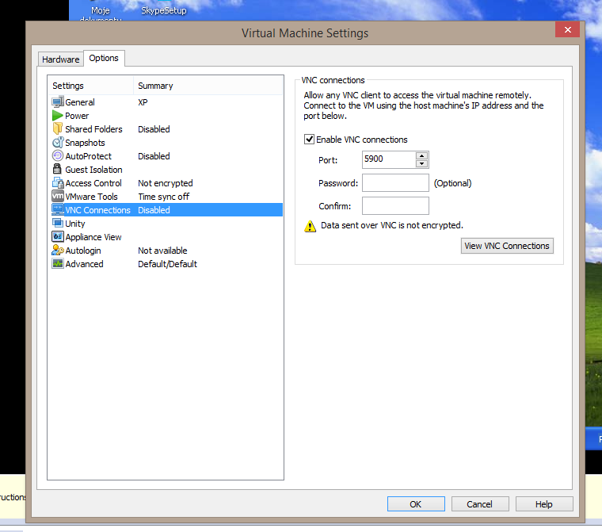Select the Options tab
The width and height of the screenshot is (602, 532).
click(104, 58)
